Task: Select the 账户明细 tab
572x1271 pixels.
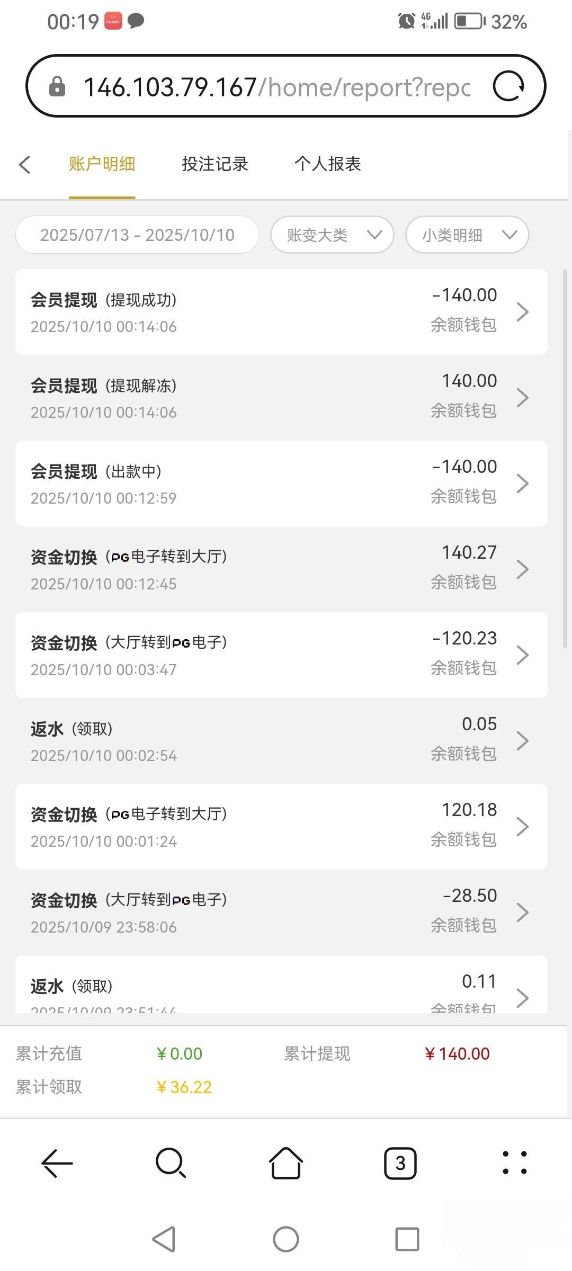Action: pyautogui.click(x=102, y=164)
